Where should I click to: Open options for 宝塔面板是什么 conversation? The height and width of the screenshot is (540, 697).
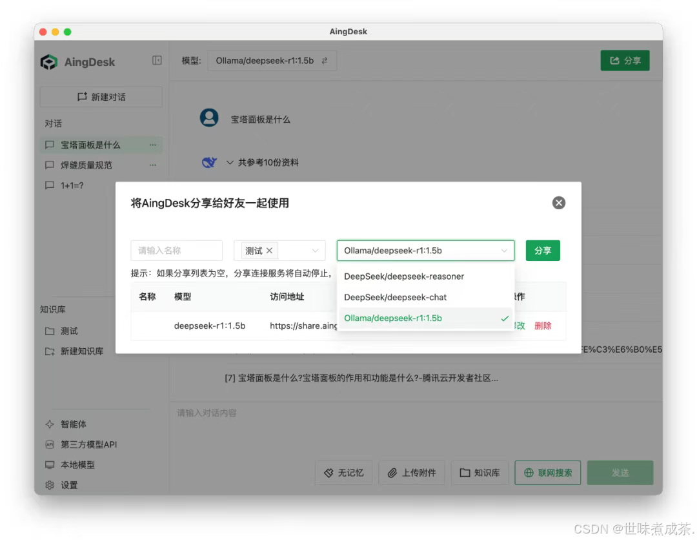[x=153, y=145]
